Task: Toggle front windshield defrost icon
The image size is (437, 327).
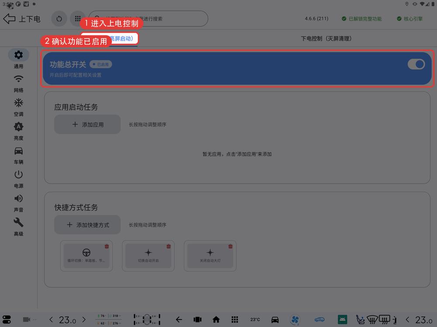Action: (x=372, y=320)
